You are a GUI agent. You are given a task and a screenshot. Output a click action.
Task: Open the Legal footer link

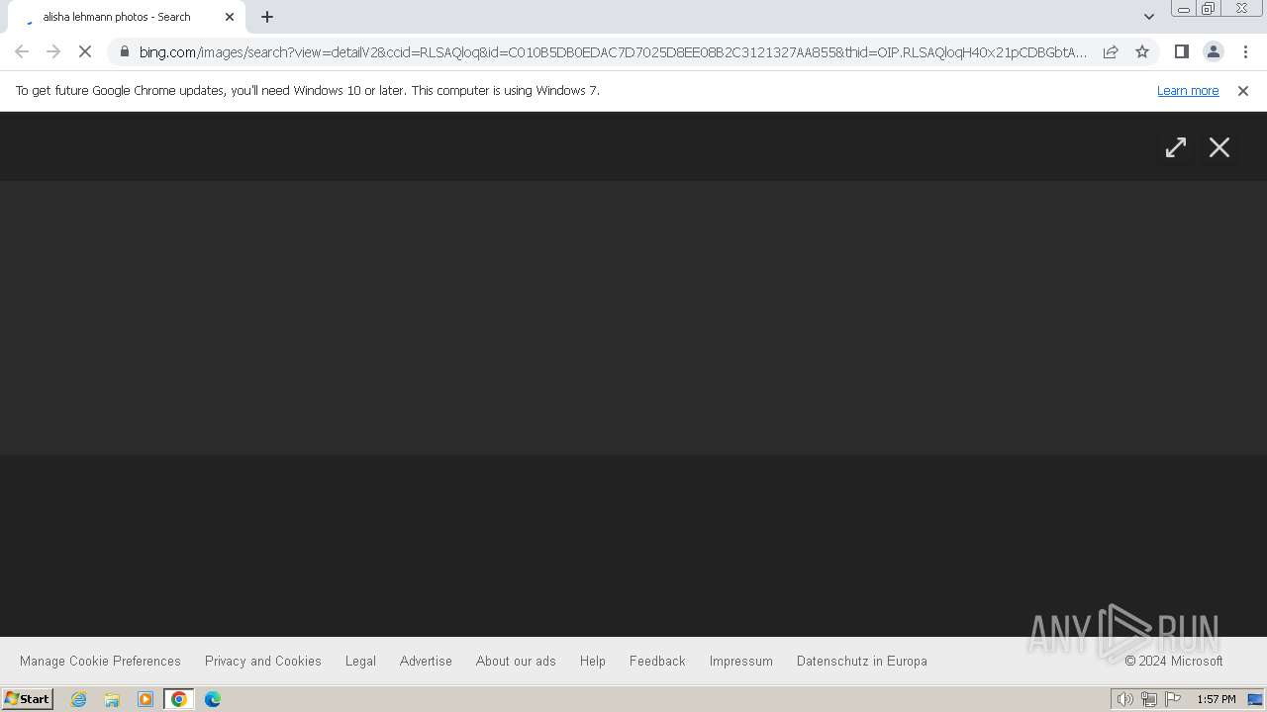tap(360, 661)
